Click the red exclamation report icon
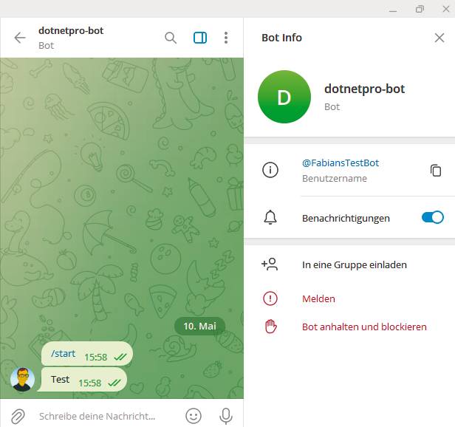This screenshot has height=427, width=455. point(270,298)
